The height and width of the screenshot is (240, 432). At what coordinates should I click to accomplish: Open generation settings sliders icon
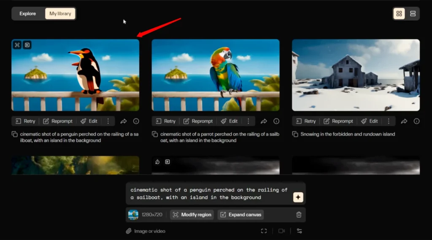tap(300, 231)
